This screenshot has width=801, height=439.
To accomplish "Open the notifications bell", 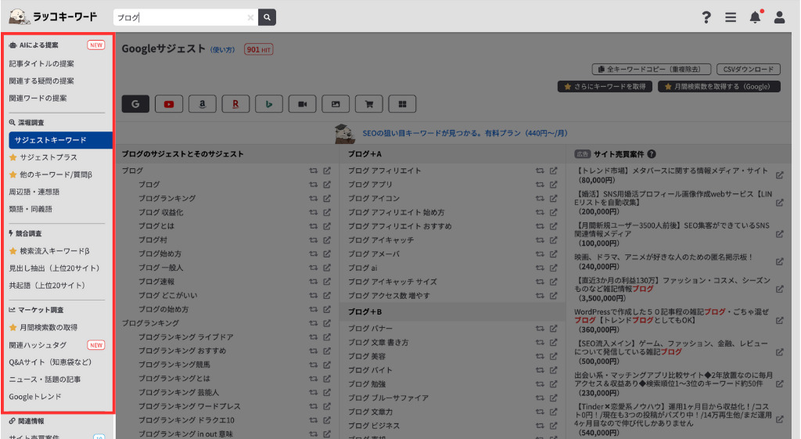I will point(755,17).
